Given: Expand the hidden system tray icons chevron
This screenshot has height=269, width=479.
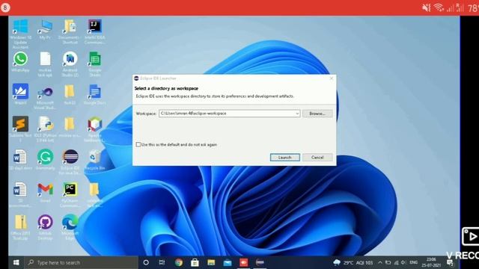Looking at the screenshot, I should pyautogui.click(x=380, y=262).
